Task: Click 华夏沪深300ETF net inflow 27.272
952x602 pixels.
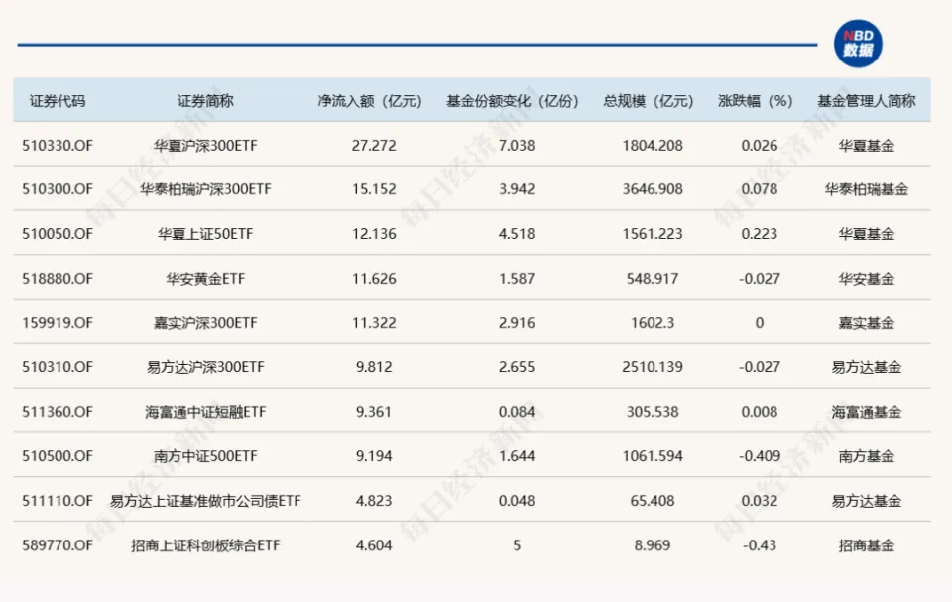Action: [374, 146]
